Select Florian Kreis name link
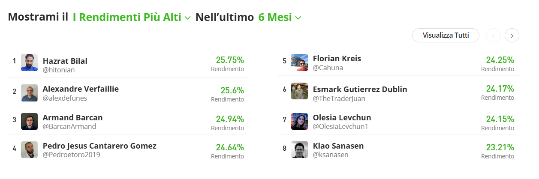The image size is (539, 179). (x=337, y=59)
